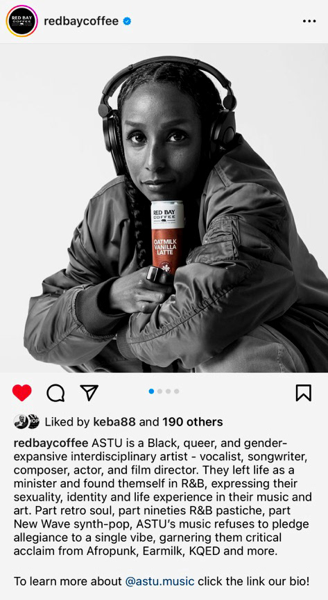The height and width of the screenshot is (600, 328).
Task: Share post with the paper plane icon
Action: (x=89, y=393)
